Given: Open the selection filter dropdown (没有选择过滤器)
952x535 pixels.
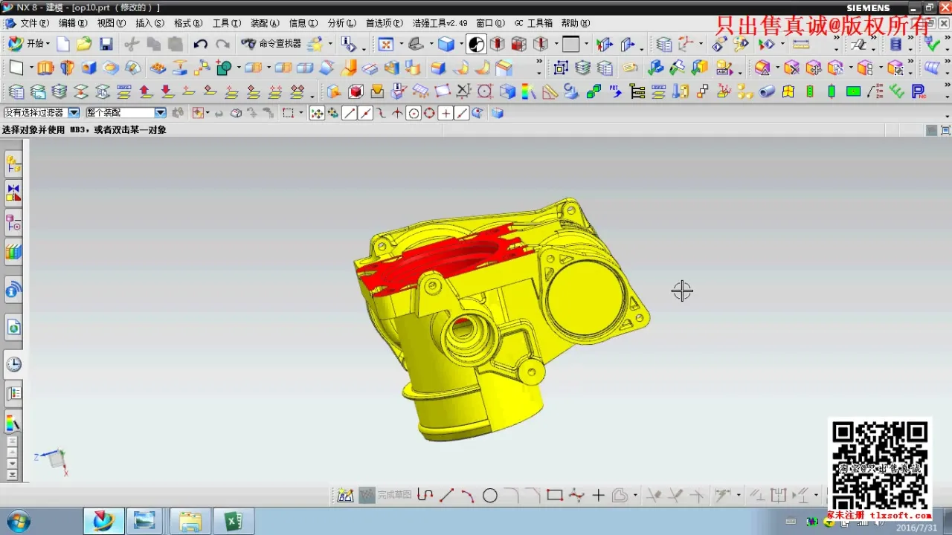Looking at the screenshot, I should (x=74, y=113).
